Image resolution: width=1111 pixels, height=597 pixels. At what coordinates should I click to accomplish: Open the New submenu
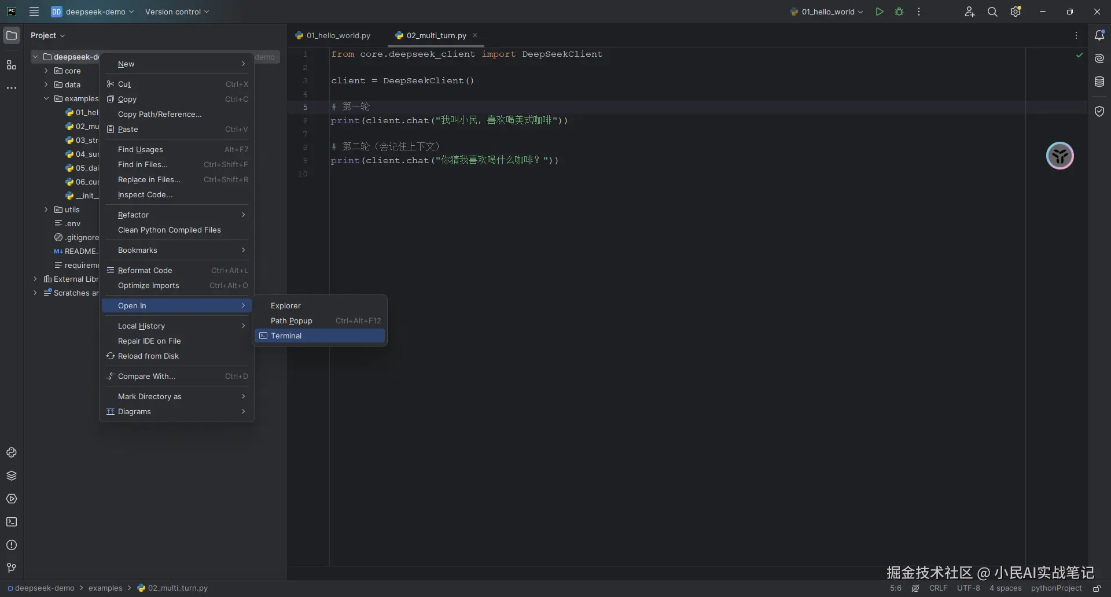coord(177,64)
